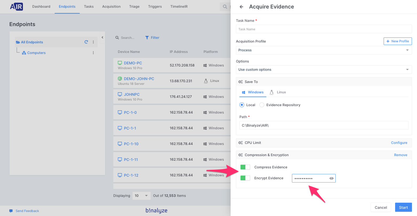This screenshot has width=417, height=216.
Task: Select the Evidence Repository radio button
Action: [262, 105]
